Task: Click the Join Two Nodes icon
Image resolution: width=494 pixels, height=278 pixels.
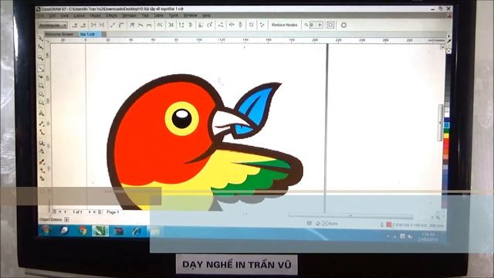Action: point(93,25)
